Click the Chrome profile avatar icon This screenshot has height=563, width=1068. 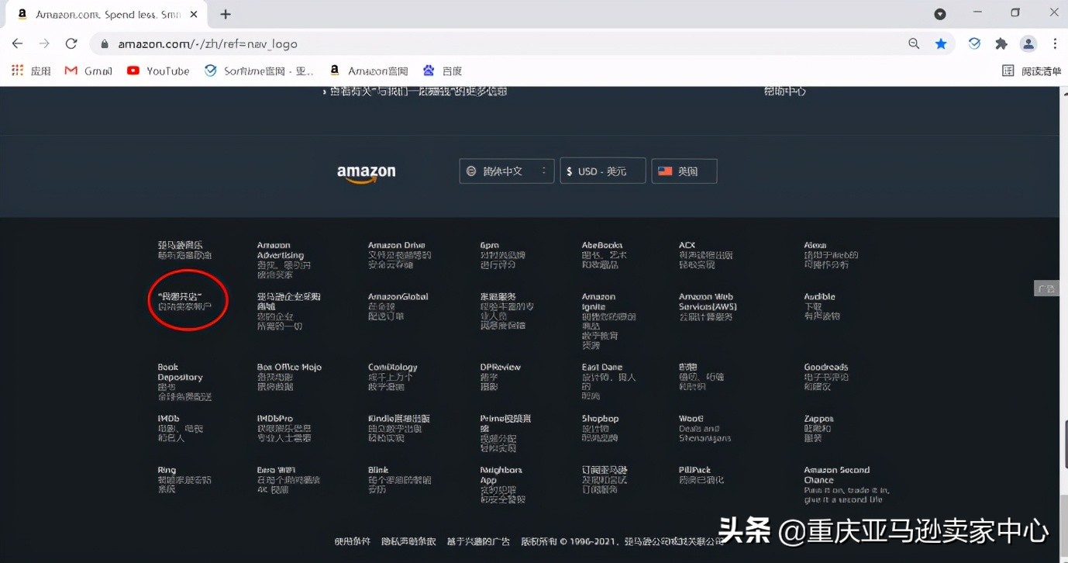coord(1028,44)
